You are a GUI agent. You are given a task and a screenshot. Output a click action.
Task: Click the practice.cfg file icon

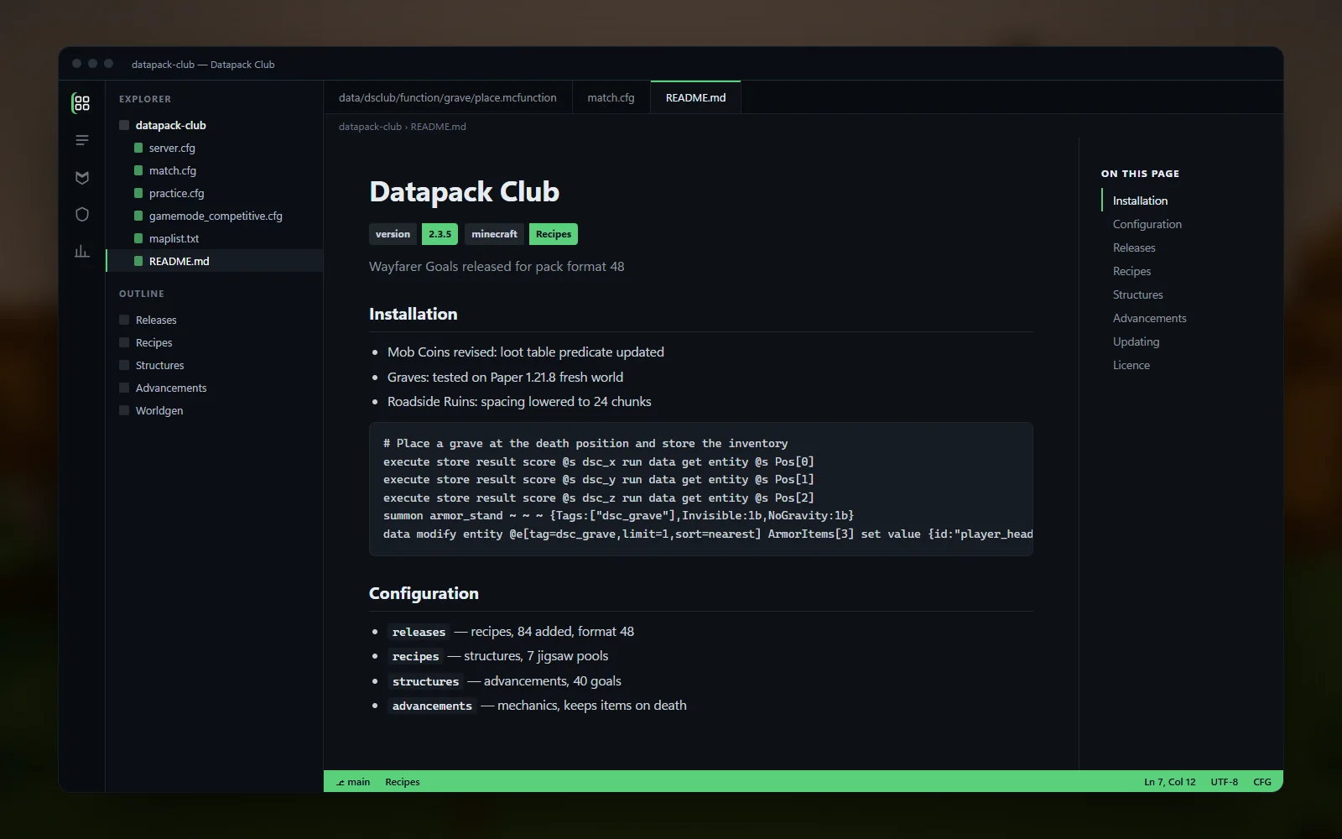(138, 193)
